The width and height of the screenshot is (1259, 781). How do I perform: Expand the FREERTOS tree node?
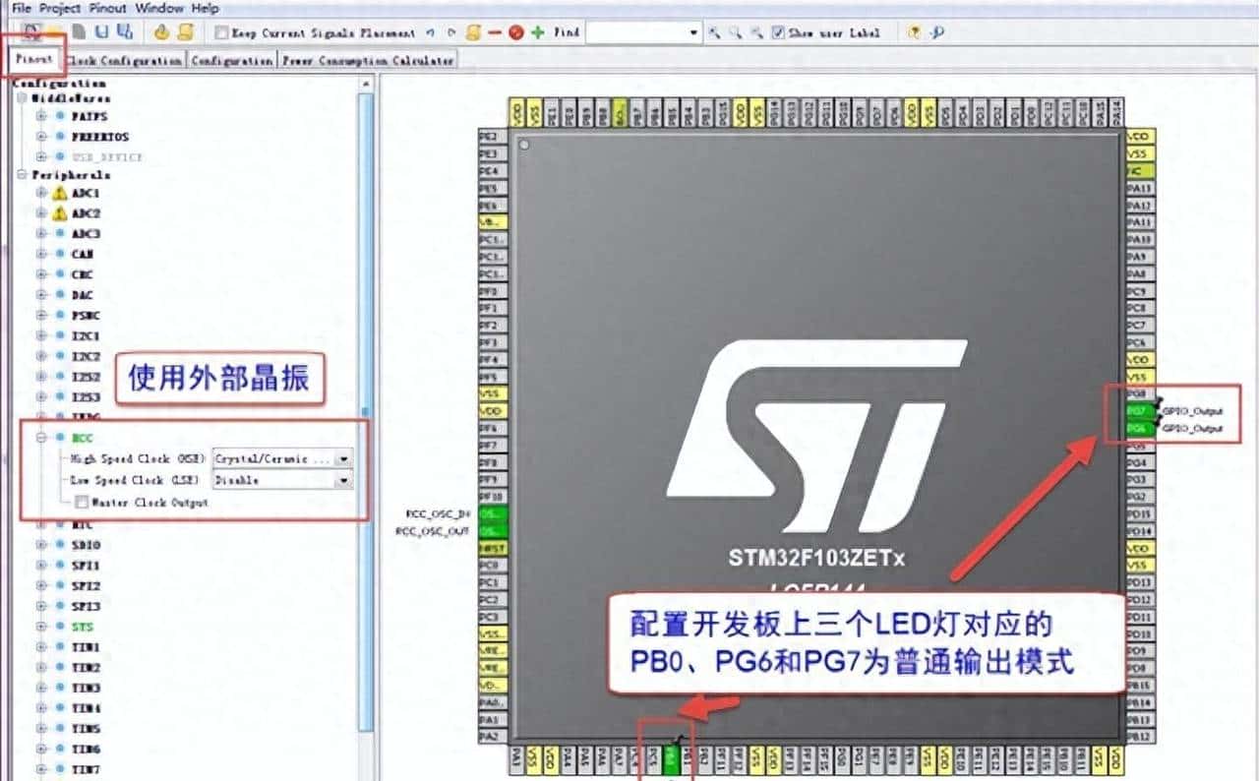coord(42,137)
